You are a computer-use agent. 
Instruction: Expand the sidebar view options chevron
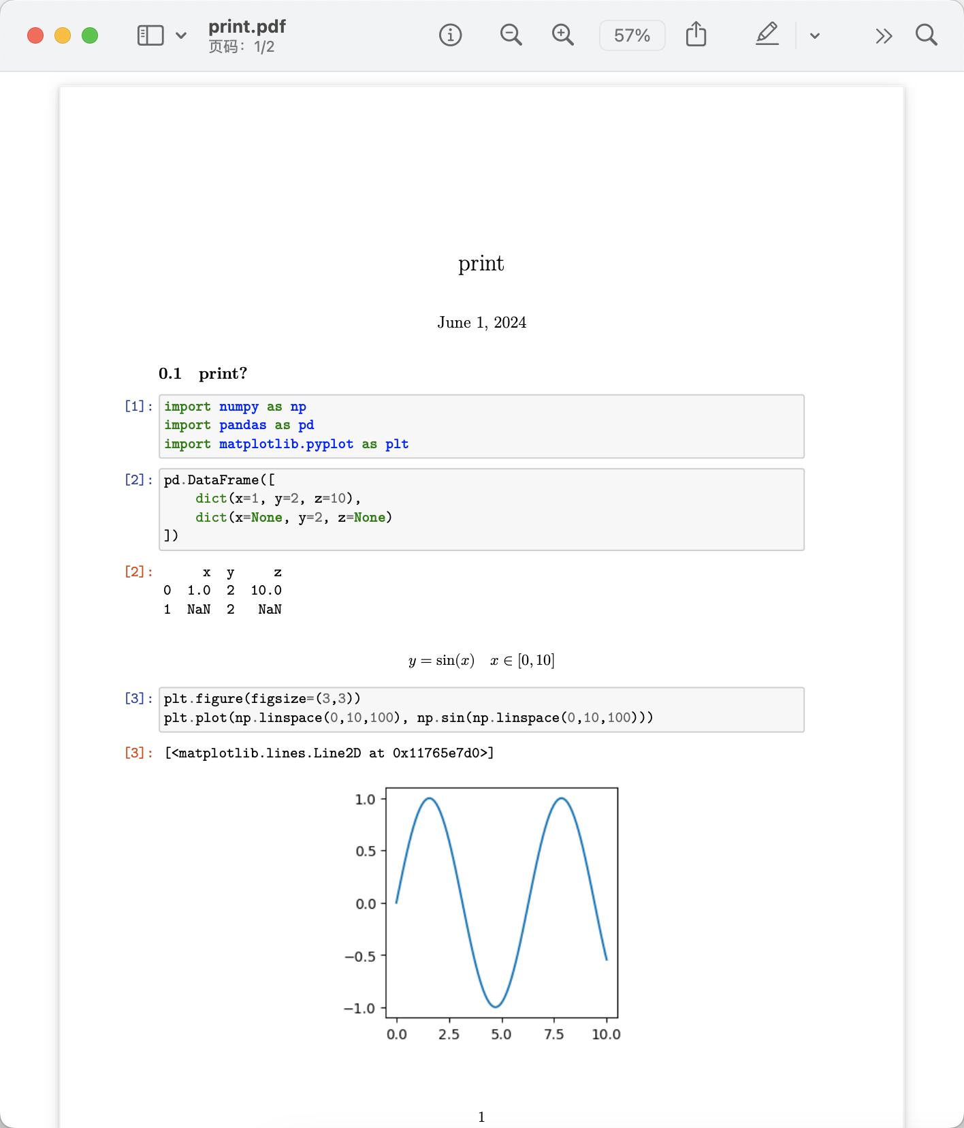181,35
